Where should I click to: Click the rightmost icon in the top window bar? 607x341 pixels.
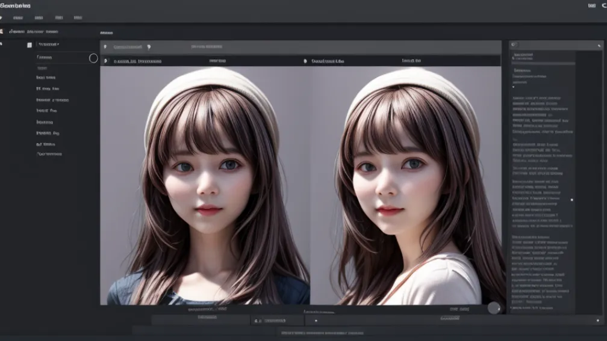(603, 5)
